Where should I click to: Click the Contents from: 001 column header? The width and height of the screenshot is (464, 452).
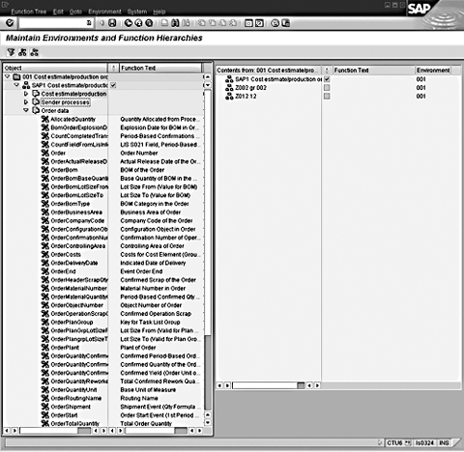coord(269,71)
